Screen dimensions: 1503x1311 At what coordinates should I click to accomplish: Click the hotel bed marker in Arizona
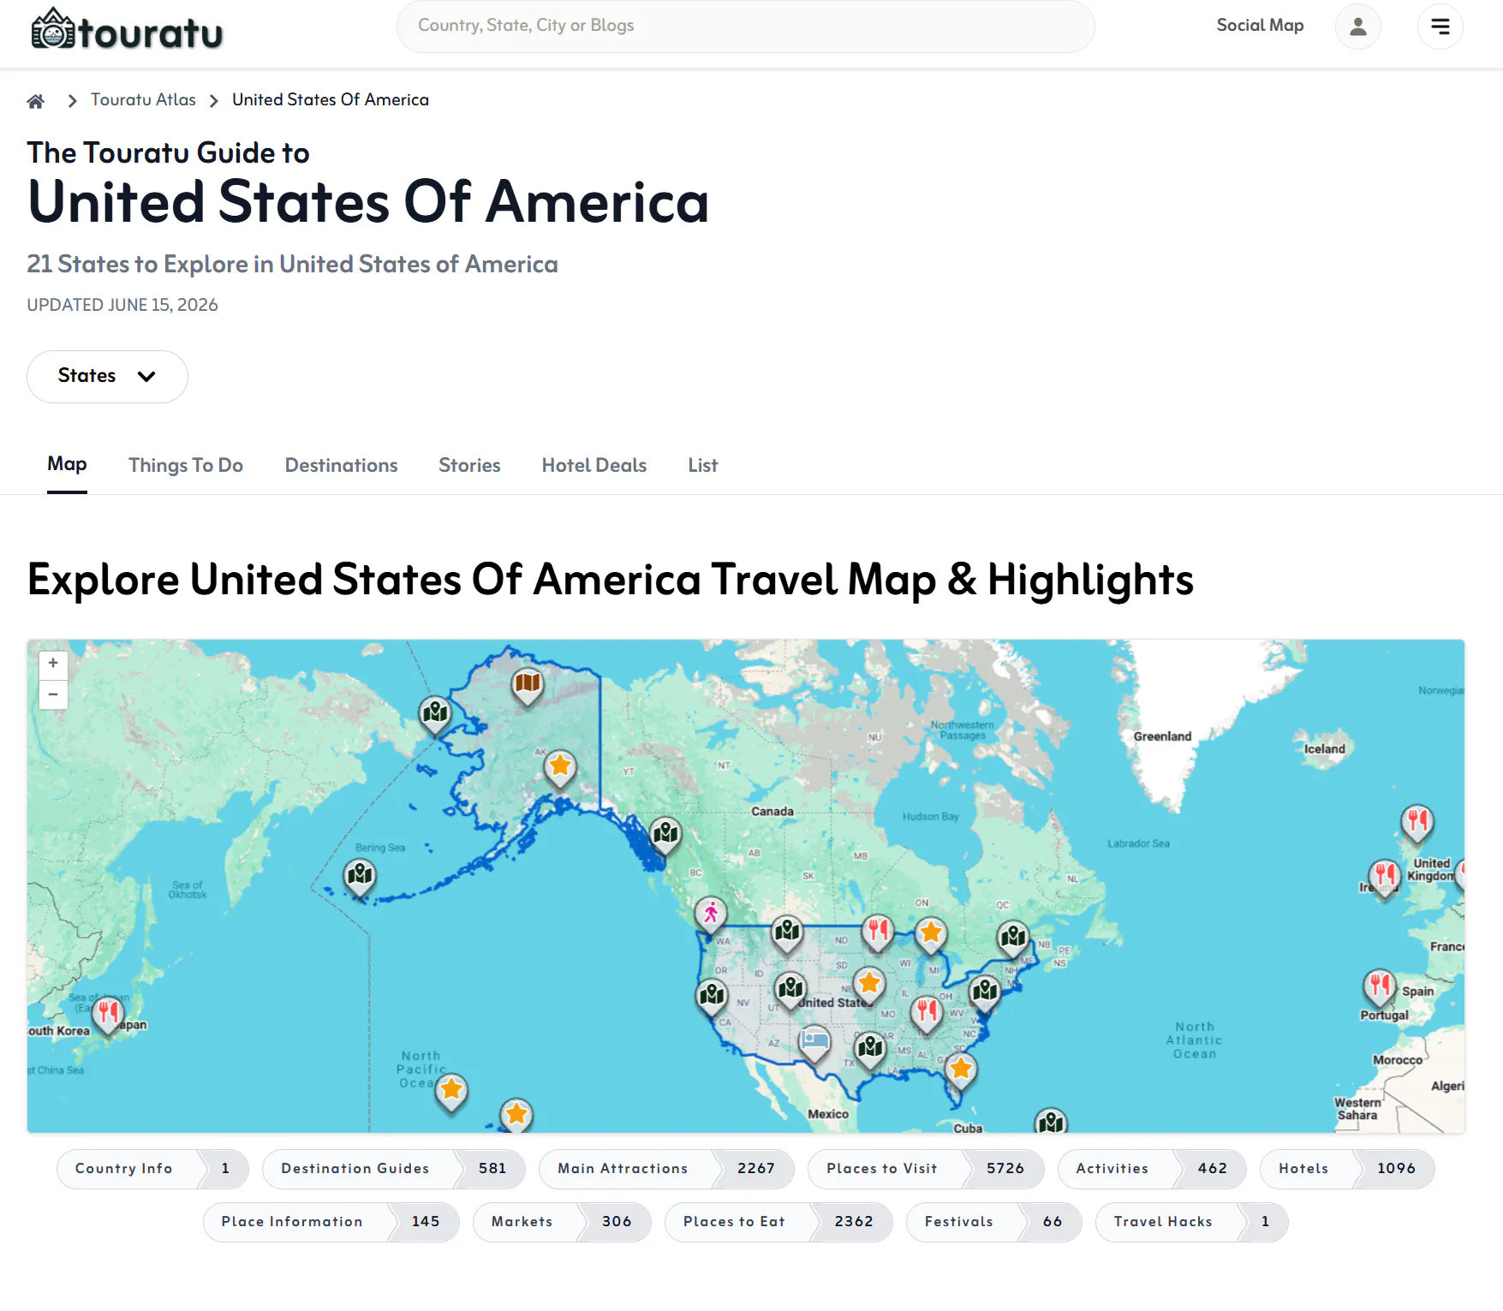point(814,1043)
